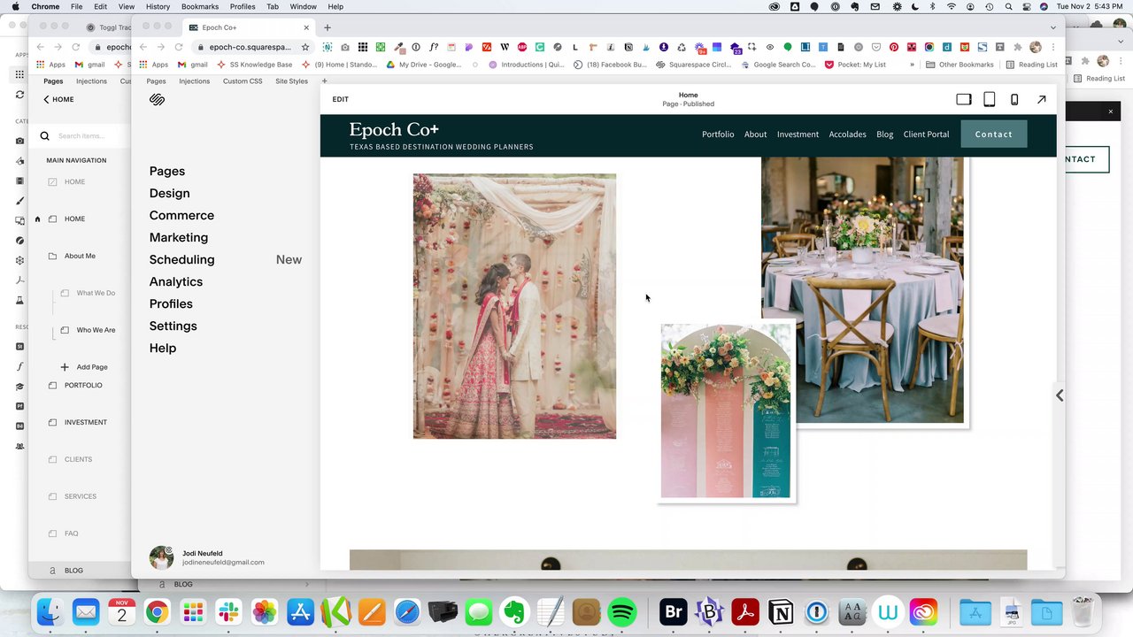The height and width of the screenshot is (637, 1133).
Task: Open Investment site navigation link
Action: click(x=798, y=134)
